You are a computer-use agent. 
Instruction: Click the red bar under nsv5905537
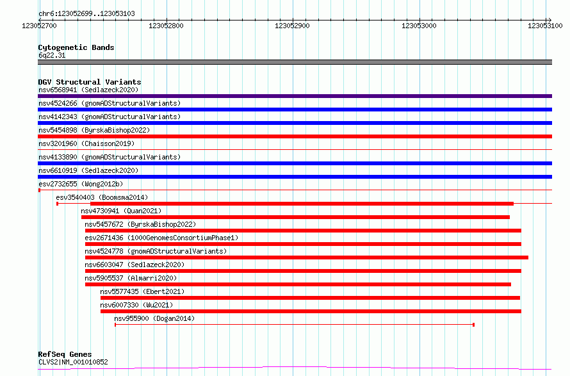point(298,284)
